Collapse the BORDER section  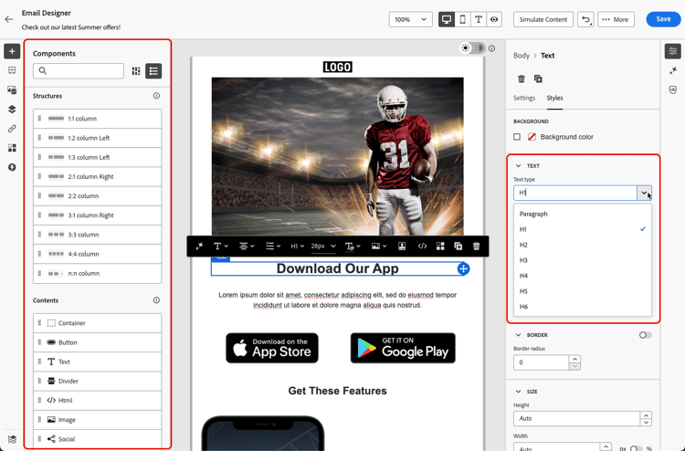[518, 335]
